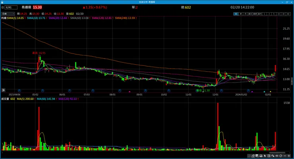This screenshot has height=159, width=294.
Task: Click the yellow triangle marker near 02/01
Action: click(271, 92)
